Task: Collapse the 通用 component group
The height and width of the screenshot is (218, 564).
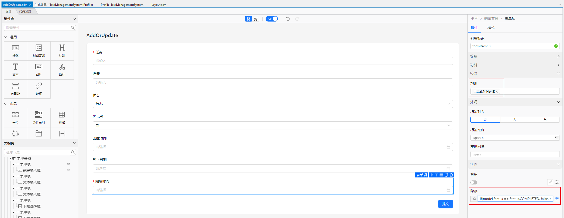Action: click(x=6, y=37)
